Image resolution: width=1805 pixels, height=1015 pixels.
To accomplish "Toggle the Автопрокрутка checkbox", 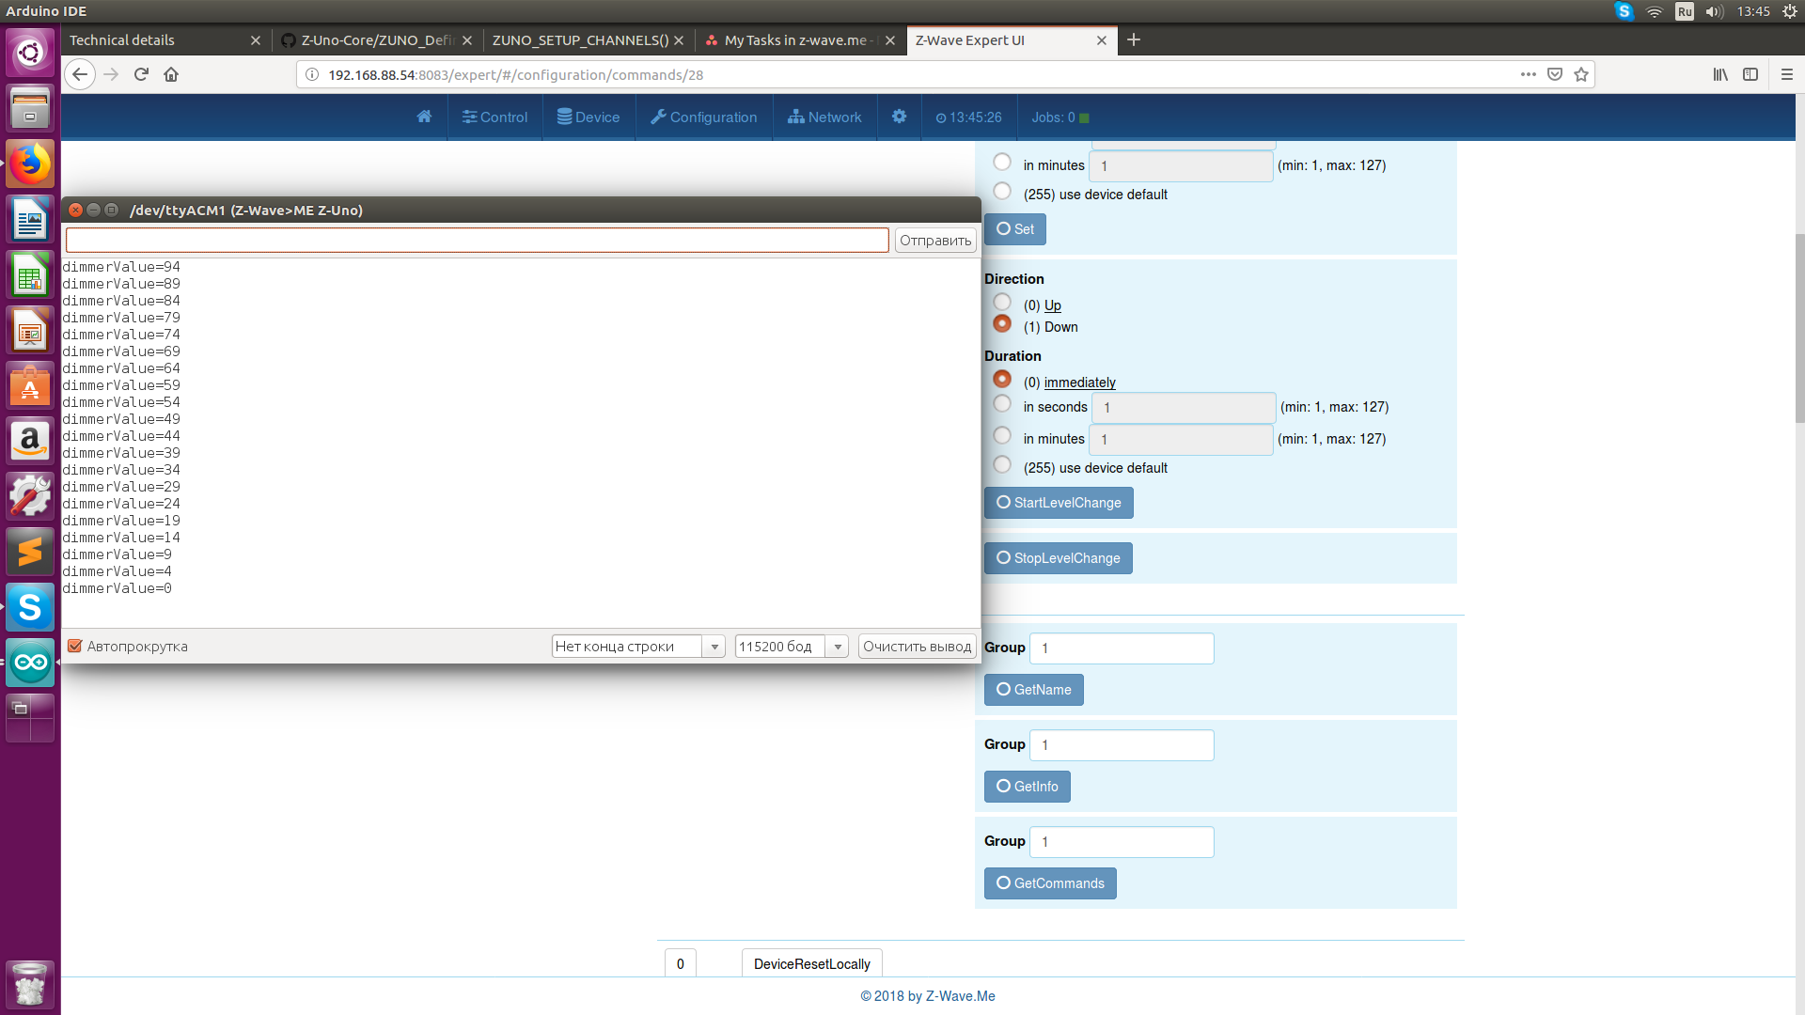I will tap(75, 647).
